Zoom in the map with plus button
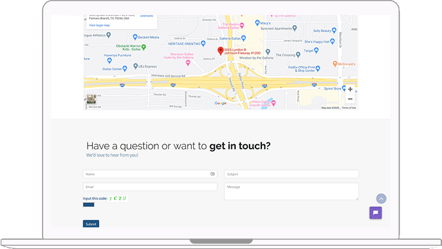 coord(350,89)
